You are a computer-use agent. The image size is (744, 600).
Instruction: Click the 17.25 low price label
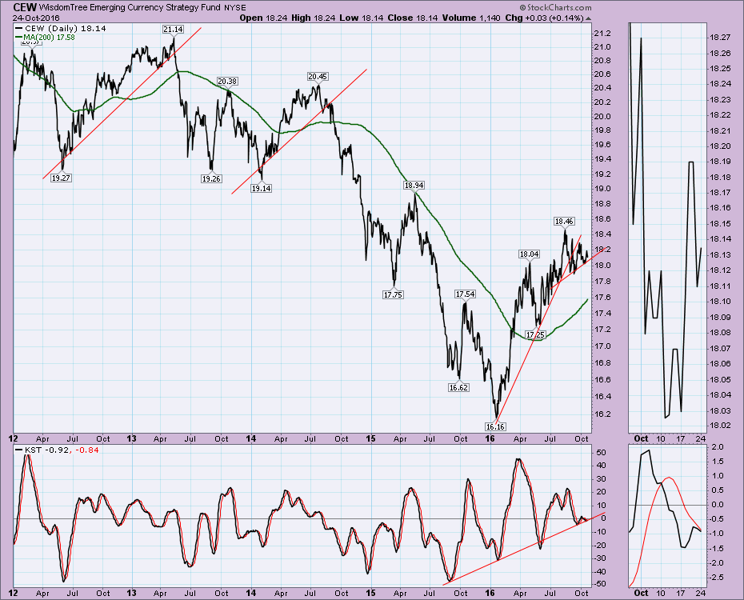pyautogui.click(x=536, y=335)
